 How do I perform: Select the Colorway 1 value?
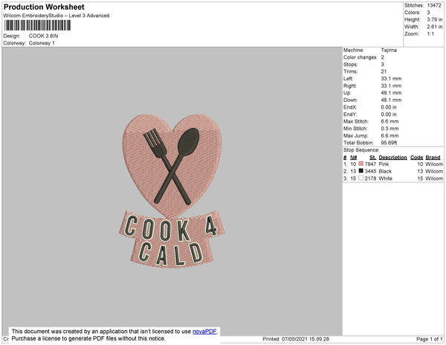(42, 43)
